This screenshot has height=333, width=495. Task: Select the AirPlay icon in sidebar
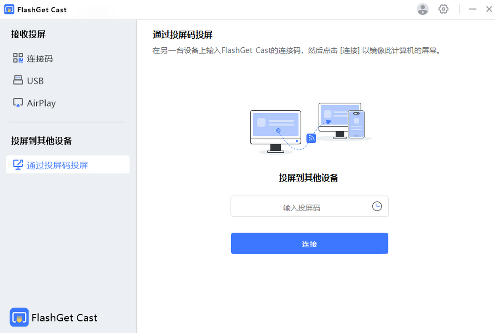(x=18, y=102)
